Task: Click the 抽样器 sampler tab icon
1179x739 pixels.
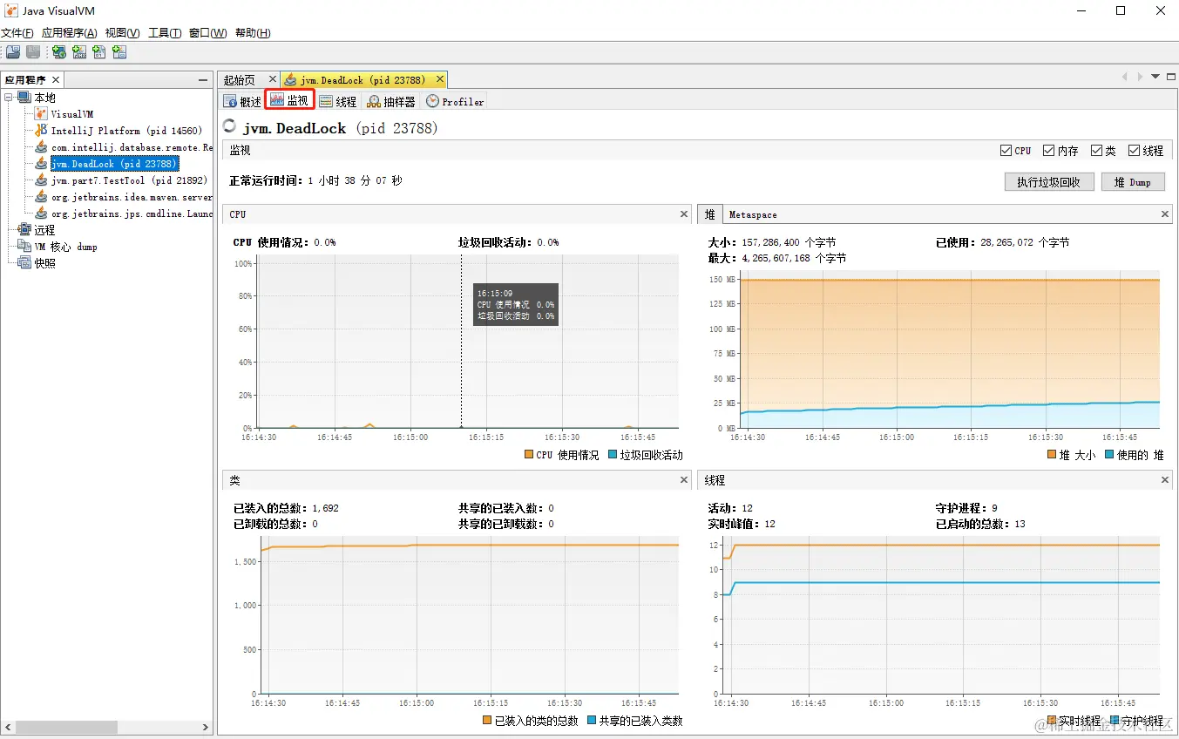Action: (374, 101)
